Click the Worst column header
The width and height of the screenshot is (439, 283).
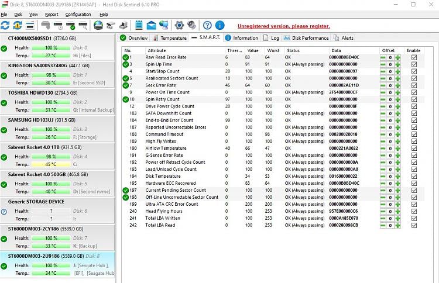273,50
